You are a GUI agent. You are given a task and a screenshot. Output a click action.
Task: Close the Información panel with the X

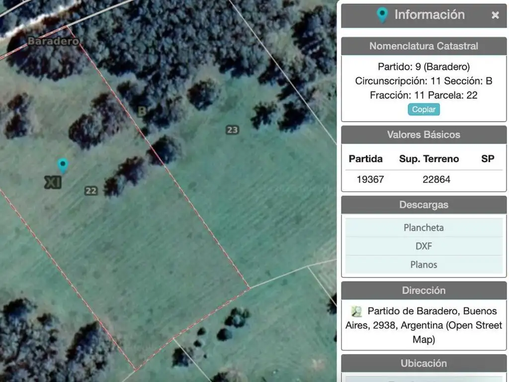click(495, 15)
